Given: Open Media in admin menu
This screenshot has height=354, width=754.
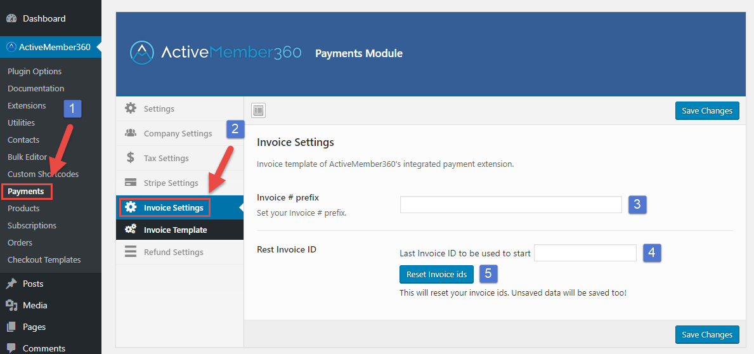Looking at the screenshot, I should tap(51, 305).
